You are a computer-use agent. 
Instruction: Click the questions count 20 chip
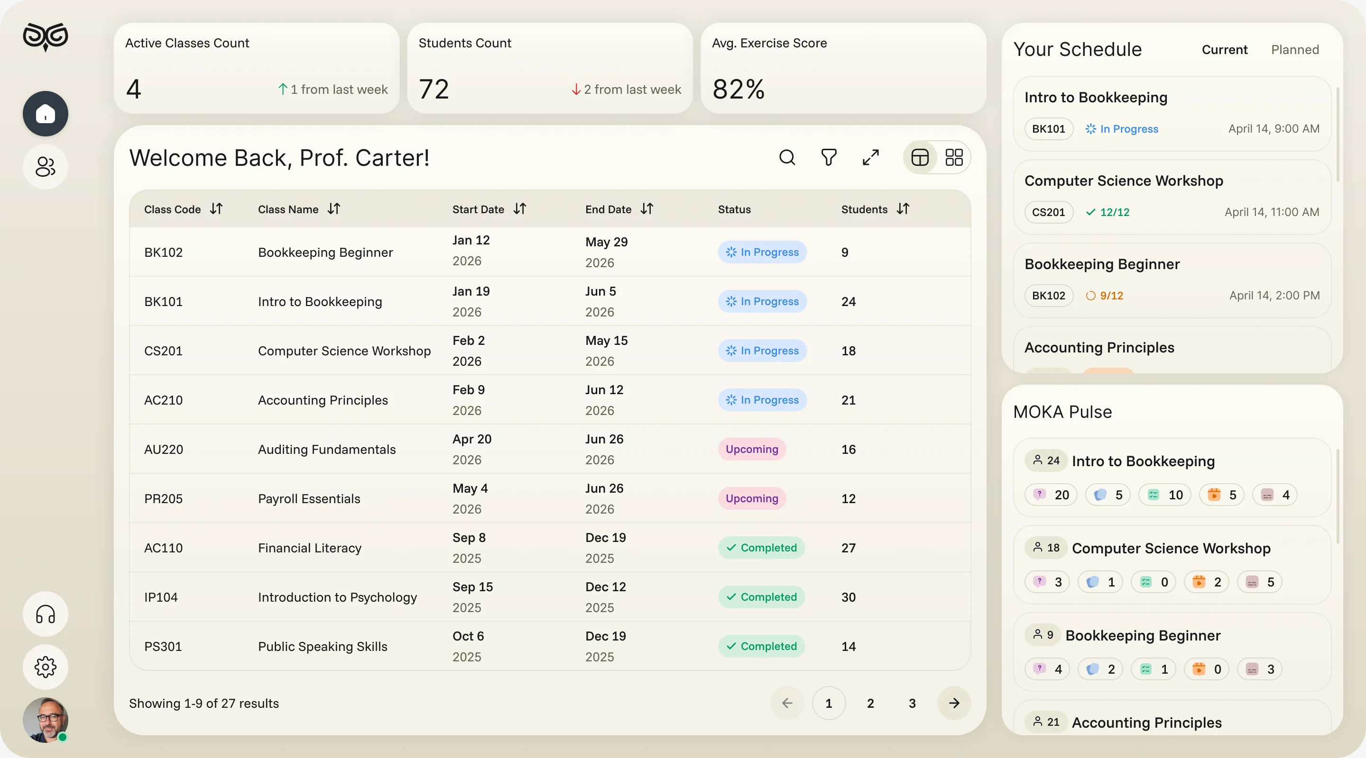click(x=1051, y=495)
